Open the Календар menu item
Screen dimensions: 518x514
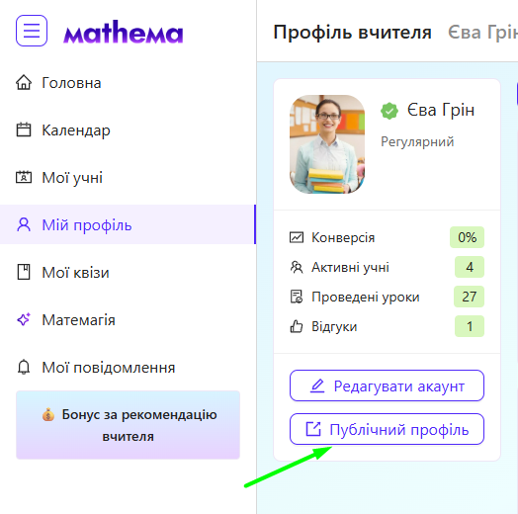[x=128, y=130]
